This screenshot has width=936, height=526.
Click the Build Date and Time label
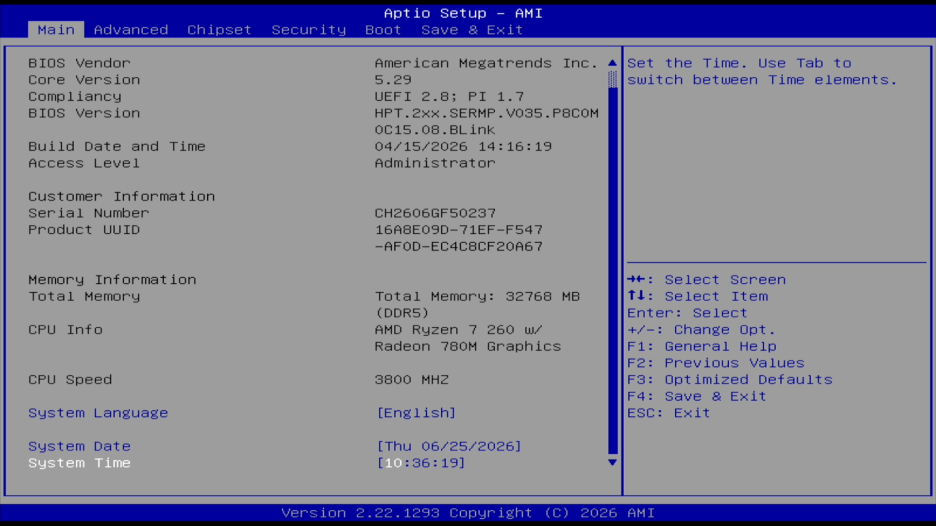[117, 146]
